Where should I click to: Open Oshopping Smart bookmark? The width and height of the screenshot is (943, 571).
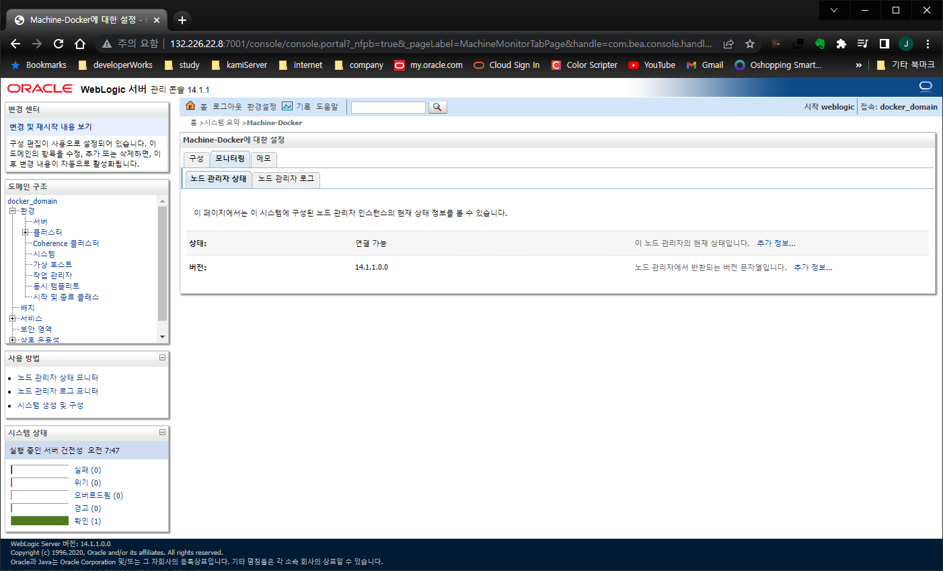[x=778, y=65]
